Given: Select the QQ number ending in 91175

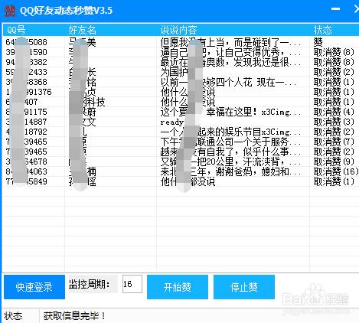Looking at the screenshot, I should tap(27, 112).
